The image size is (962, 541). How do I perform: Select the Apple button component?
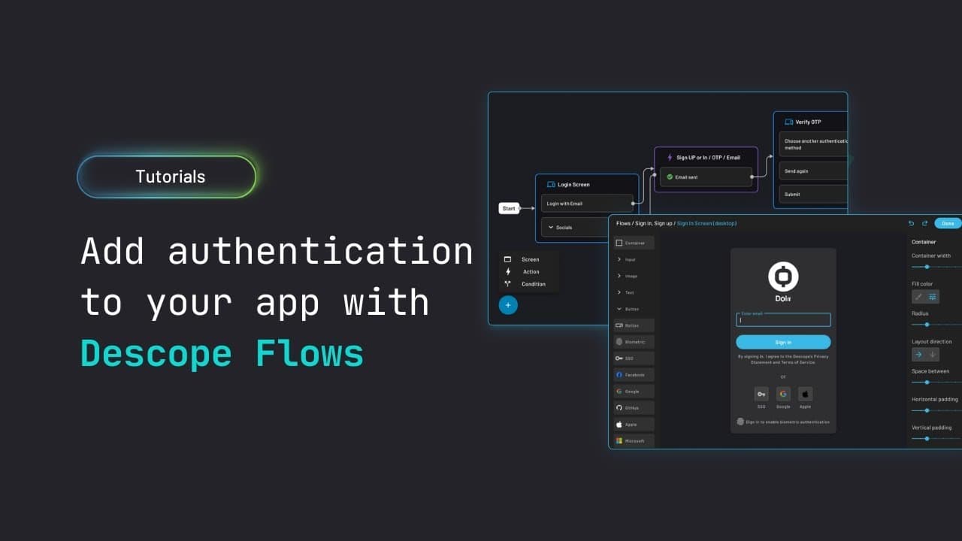click(634, 424)
